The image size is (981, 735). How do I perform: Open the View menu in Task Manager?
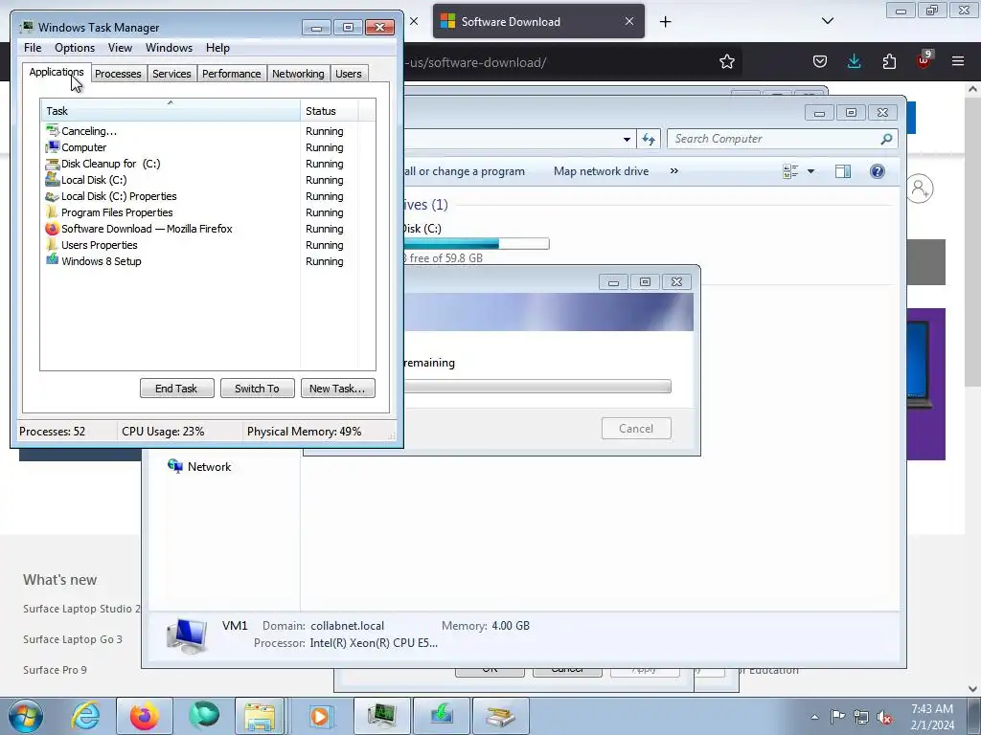[120, 48]
